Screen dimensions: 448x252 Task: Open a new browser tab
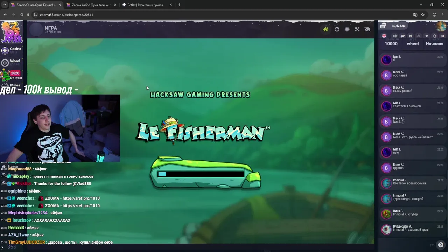(179, 5)
